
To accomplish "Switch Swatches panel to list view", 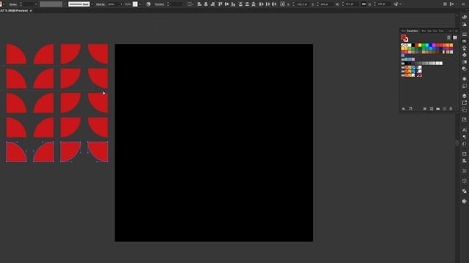I will (x=448, y=37).
